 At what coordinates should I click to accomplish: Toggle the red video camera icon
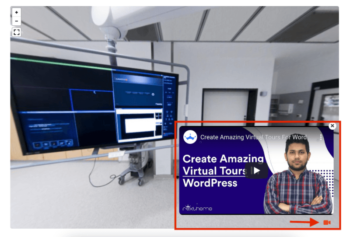[x=327, y=223]
